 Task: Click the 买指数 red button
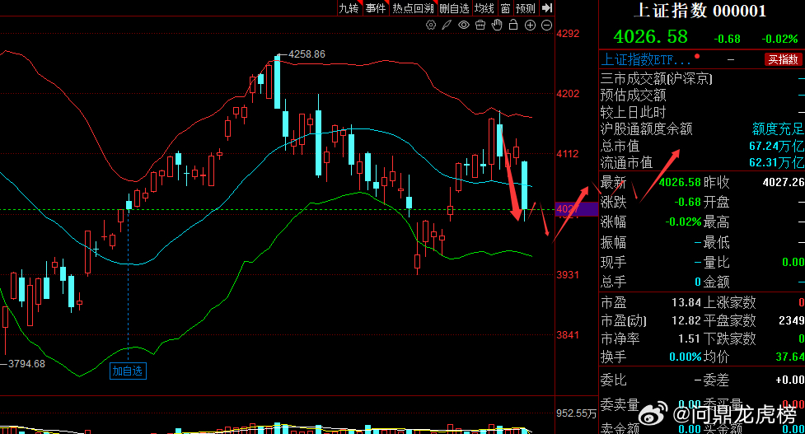point(783,59)
